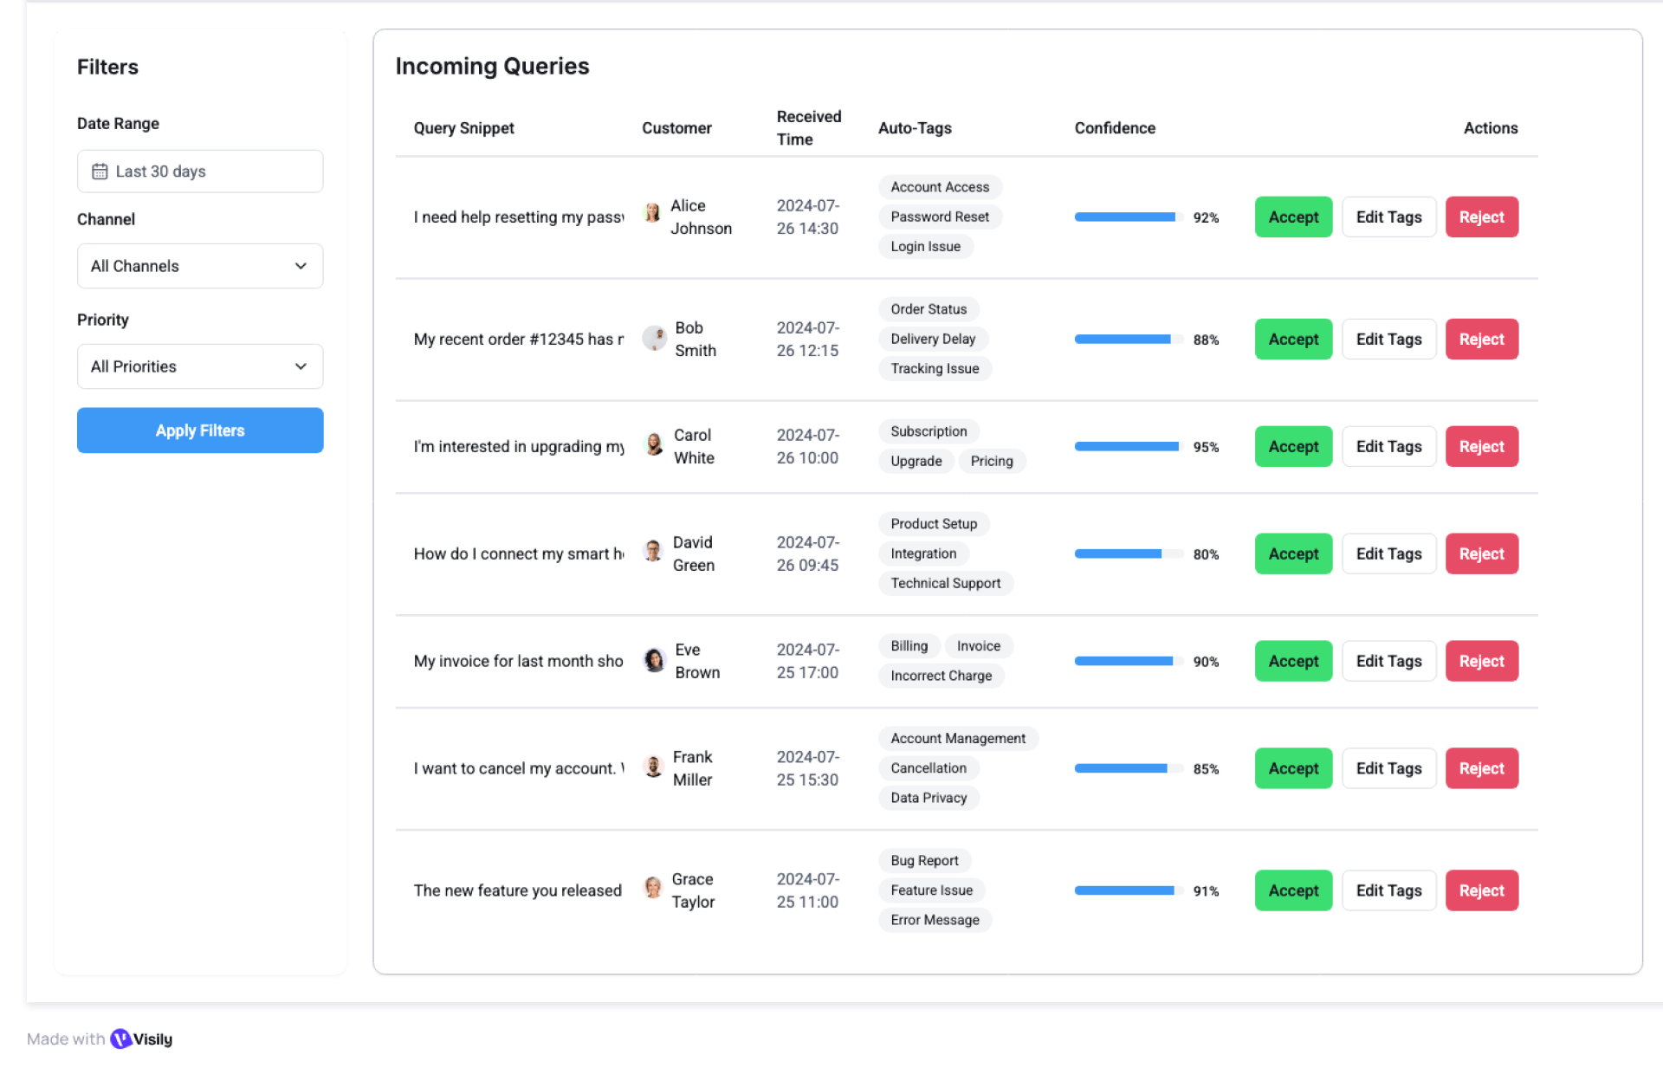Accept Alice Johnson's password reset query

[x=1293, y=217]
